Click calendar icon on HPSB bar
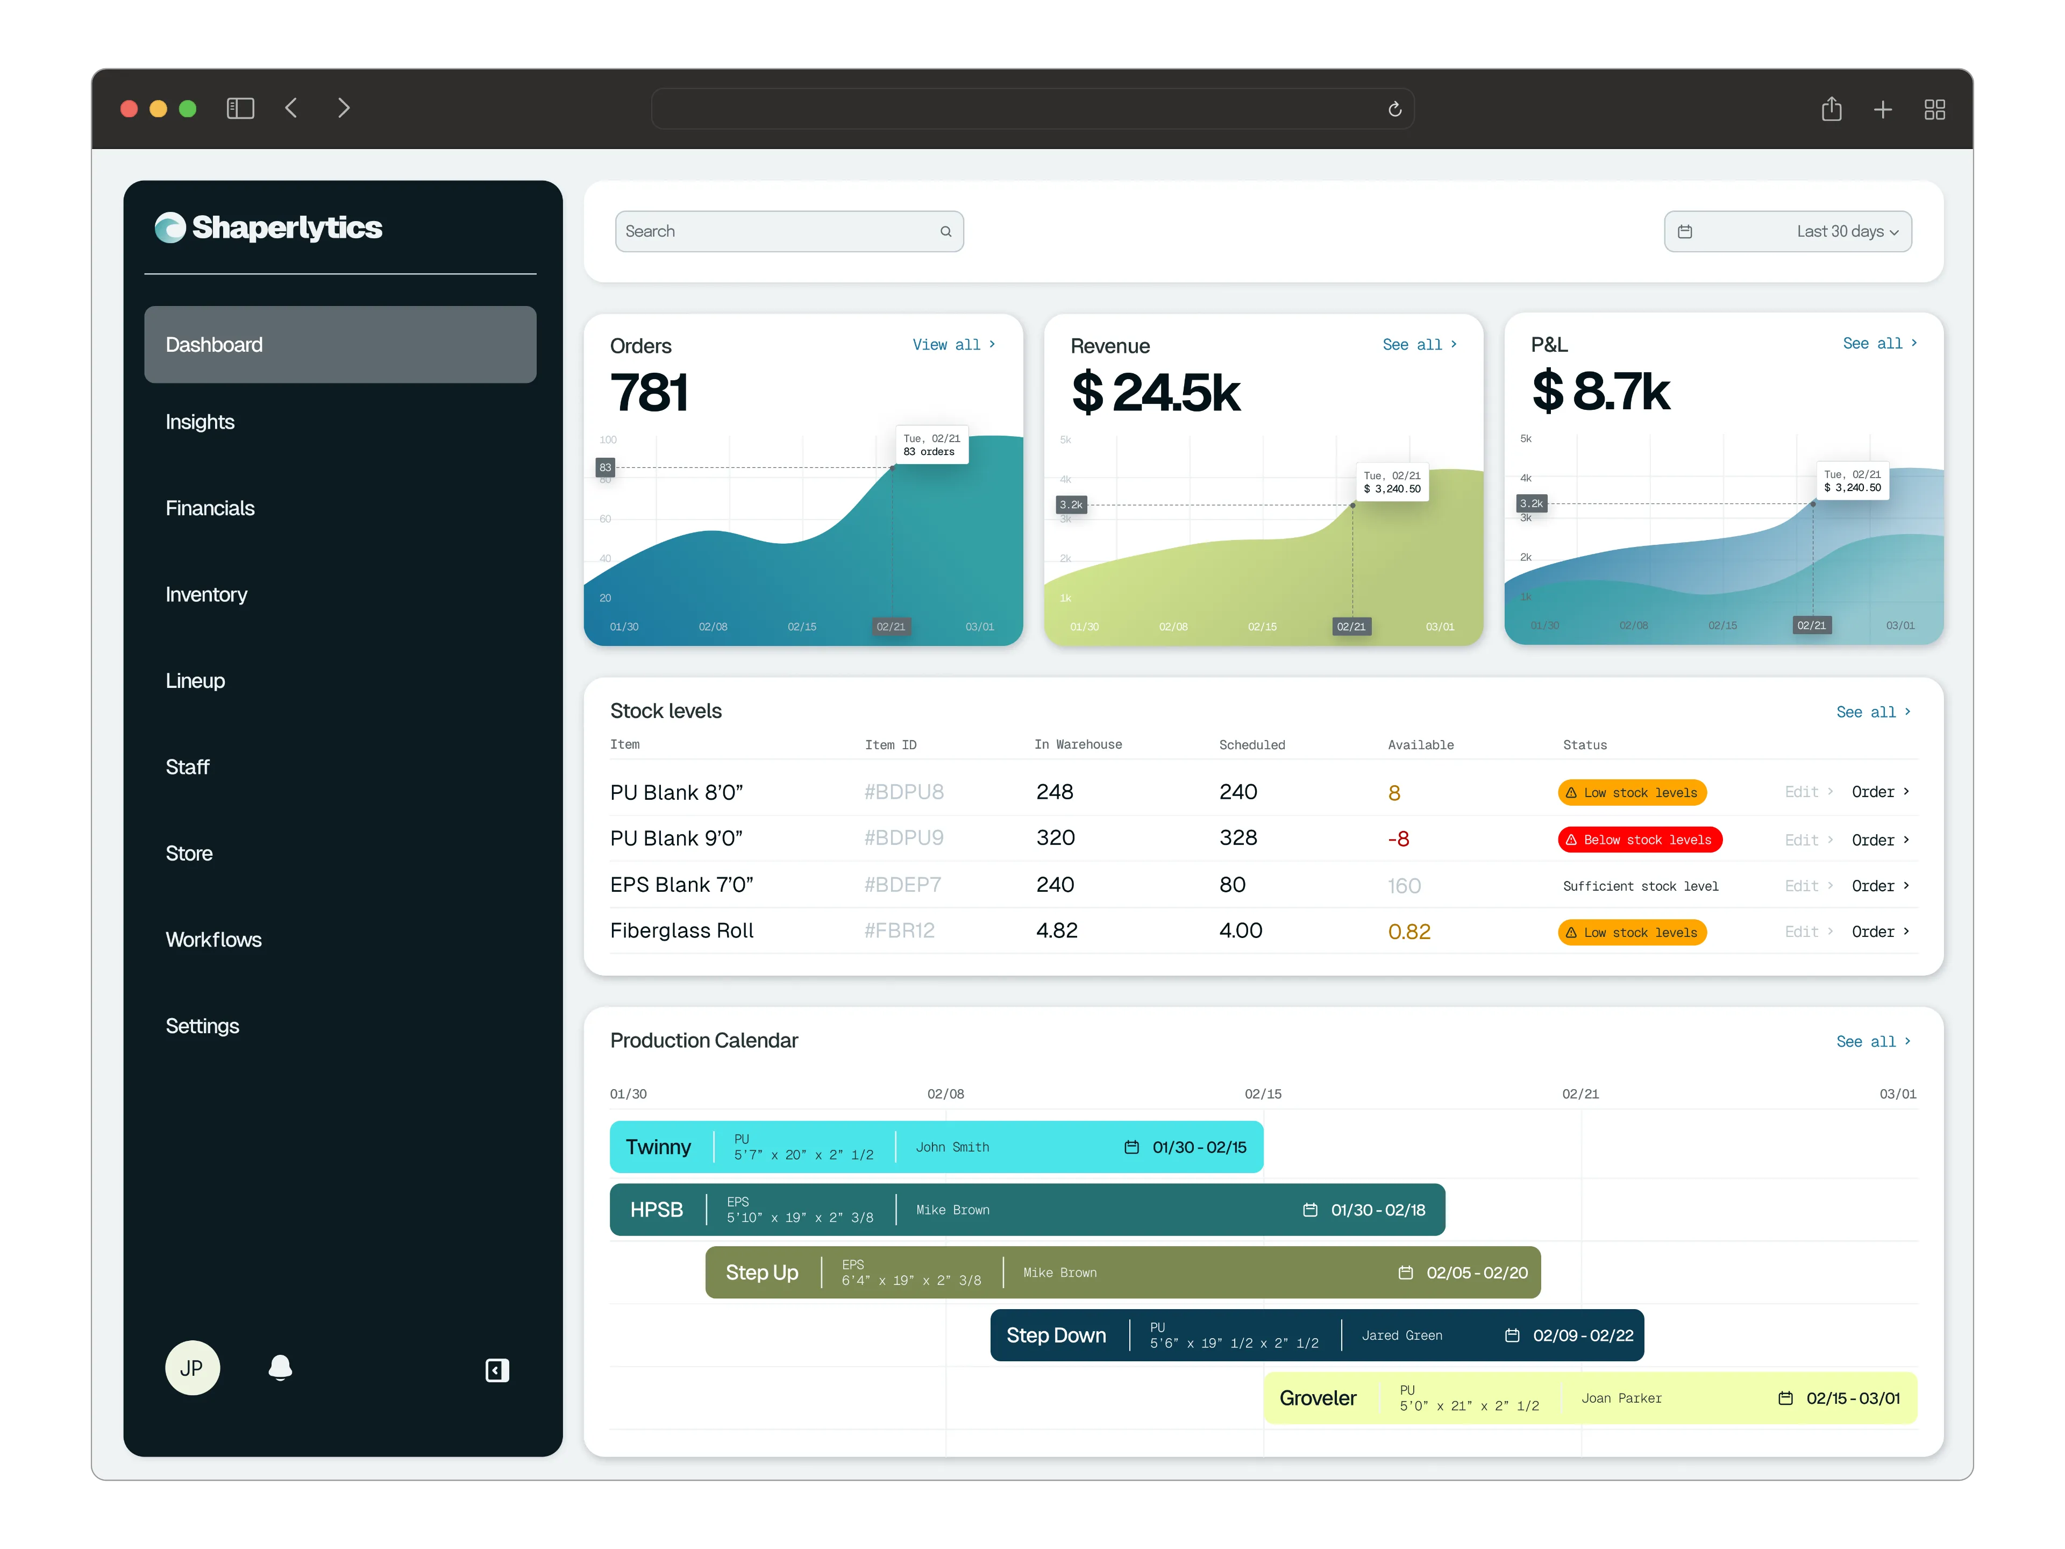The height and width of the screenshot is (1549, 2065). [1310, 1209]
